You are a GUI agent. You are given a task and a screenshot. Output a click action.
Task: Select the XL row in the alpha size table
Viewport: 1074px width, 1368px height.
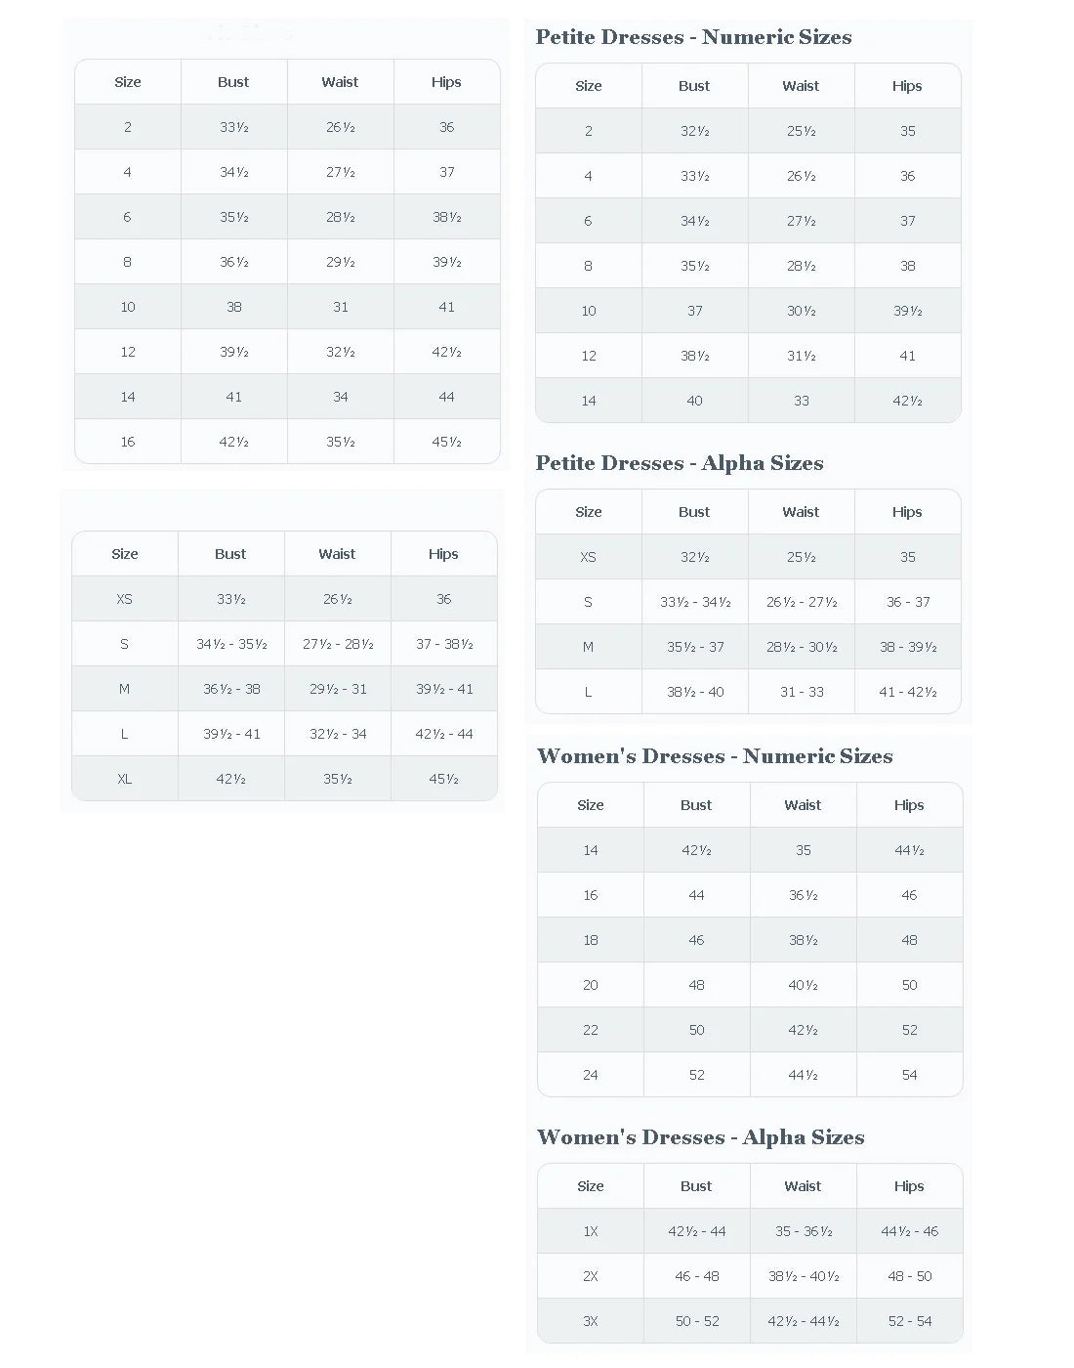[284, 779]
